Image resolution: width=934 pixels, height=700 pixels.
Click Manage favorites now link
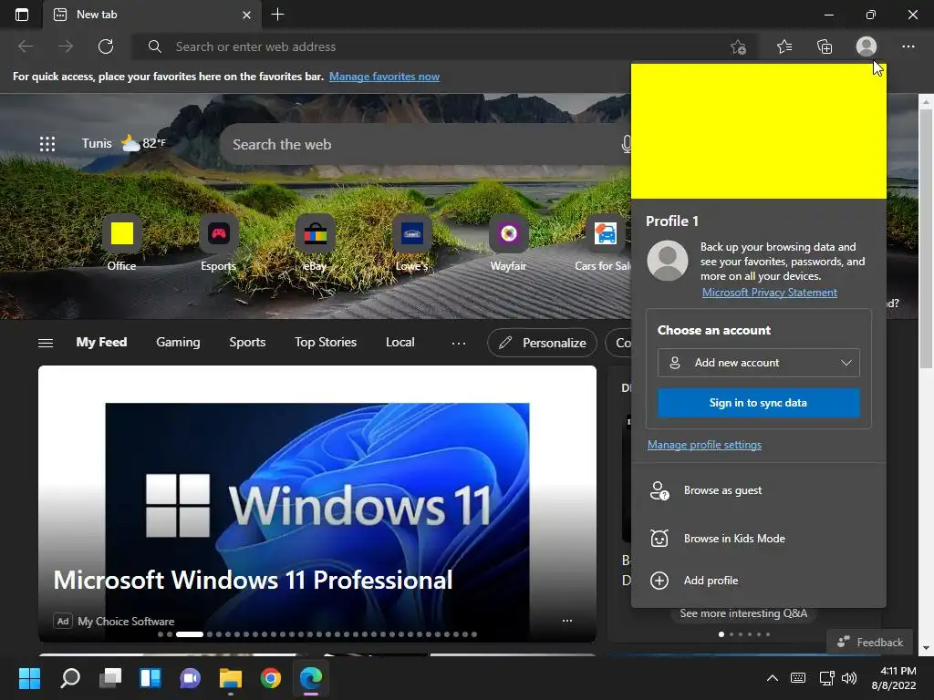[384, 77]
